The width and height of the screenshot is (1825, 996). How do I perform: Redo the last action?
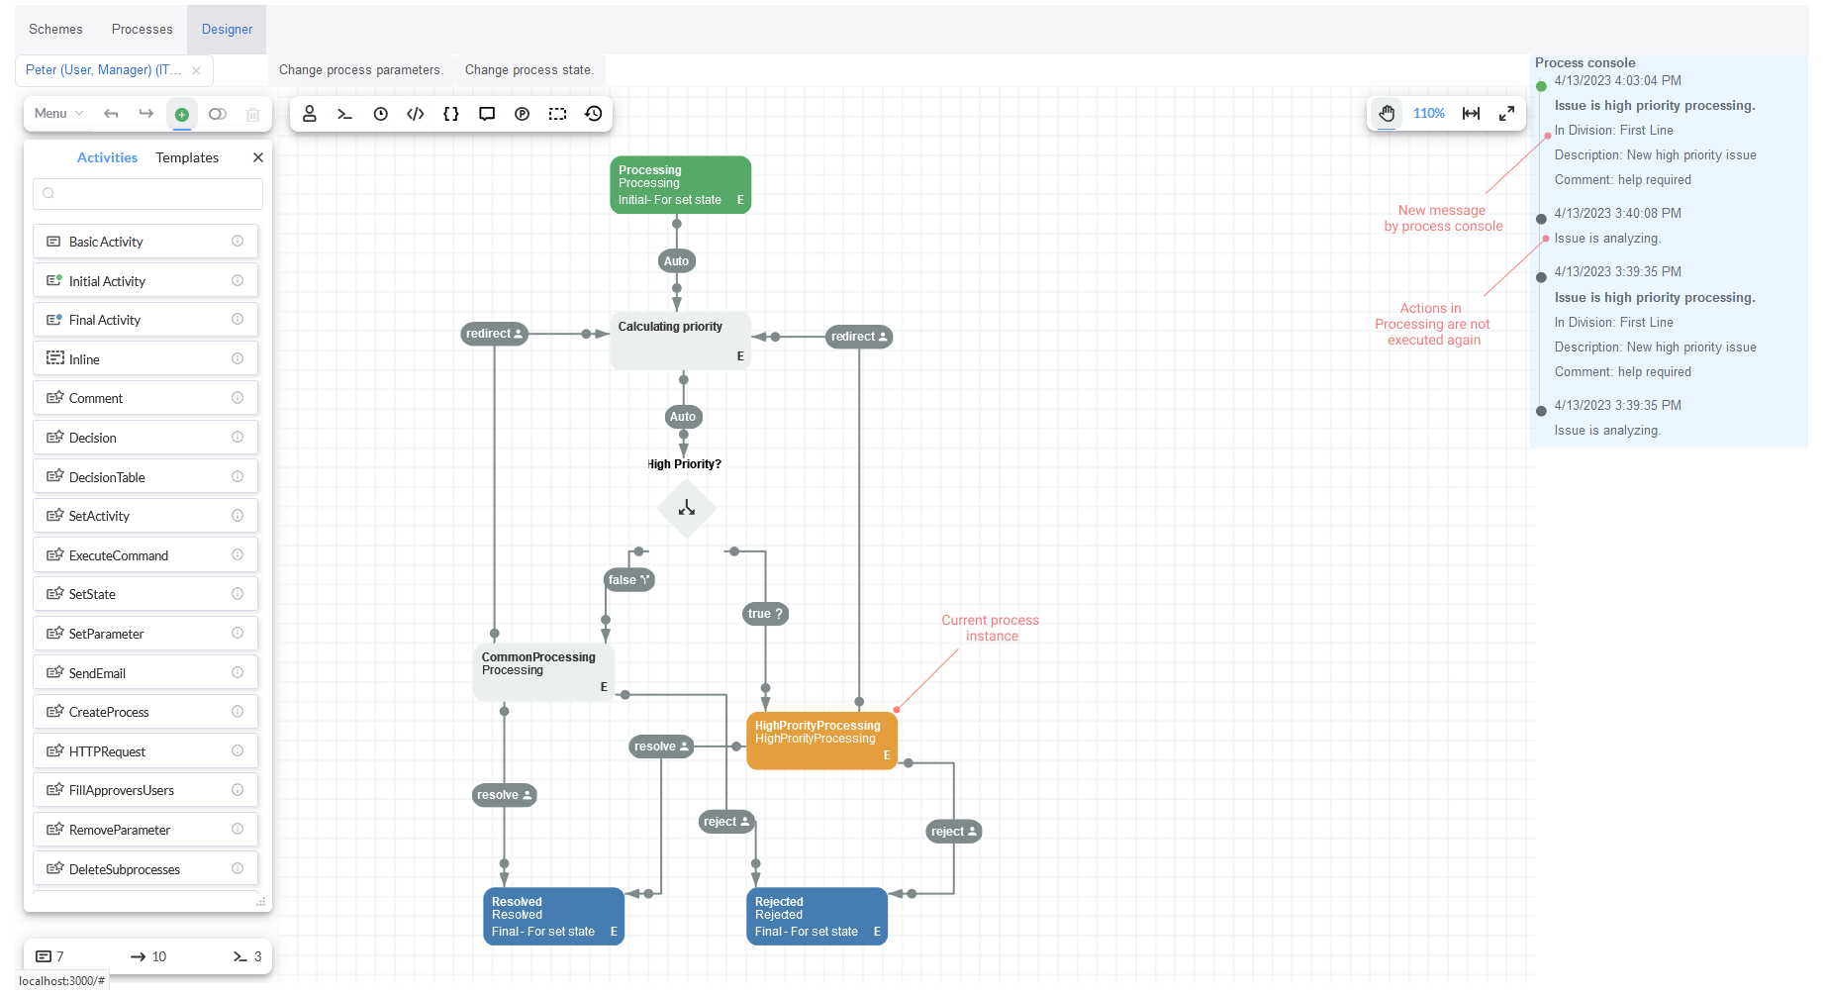146,114
